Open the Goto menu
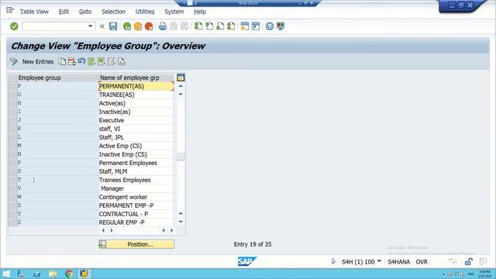The height and width of the screenshot is (279, 496). click(x=85, y=12)
